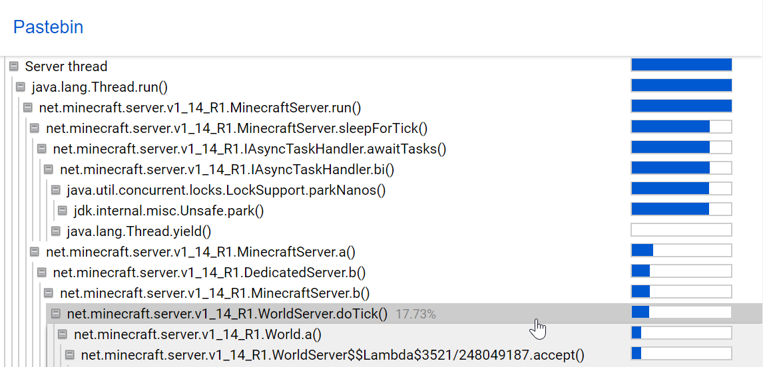Screen dimensions: 763x367
Task: Select the MinecraftServer.b() method row
Action: click(x=214, y=293)
